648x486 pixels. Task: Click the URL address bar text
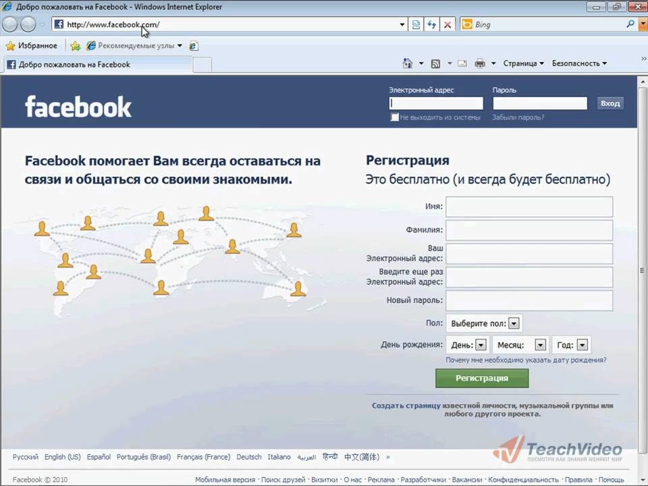113,24
